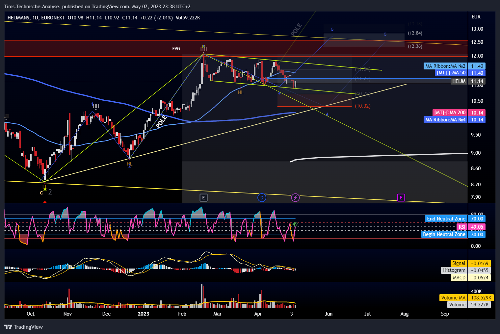The image size is (500, 334).
Task: Click the Volume MA 108.529K label
Action: point(466,298)
